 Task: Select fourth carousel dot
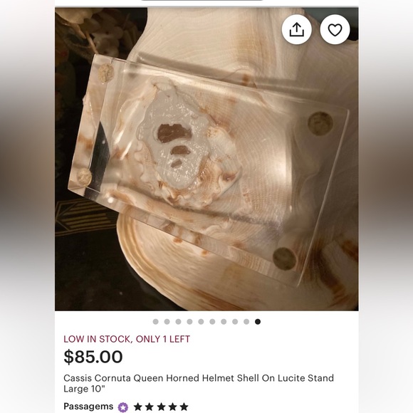[189, 322]
